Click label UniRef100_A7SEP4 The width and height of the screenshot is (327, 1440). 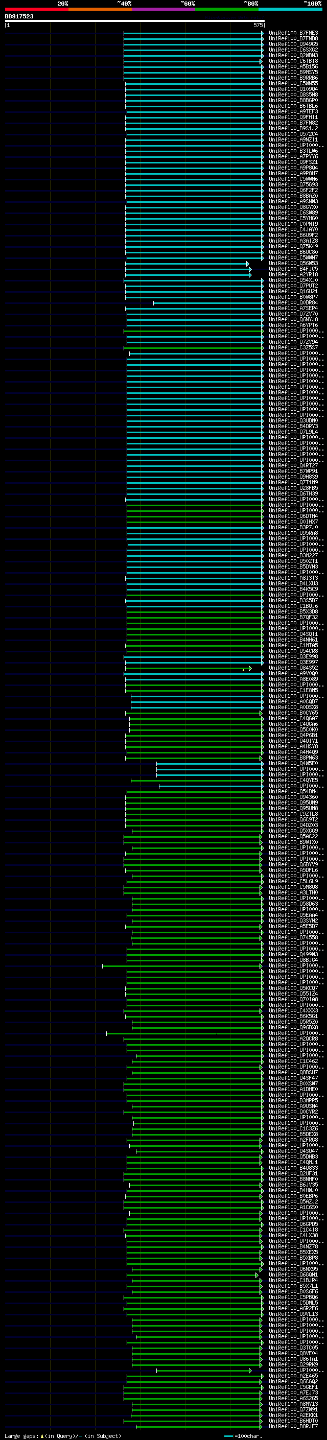click(x=293, y=309)
